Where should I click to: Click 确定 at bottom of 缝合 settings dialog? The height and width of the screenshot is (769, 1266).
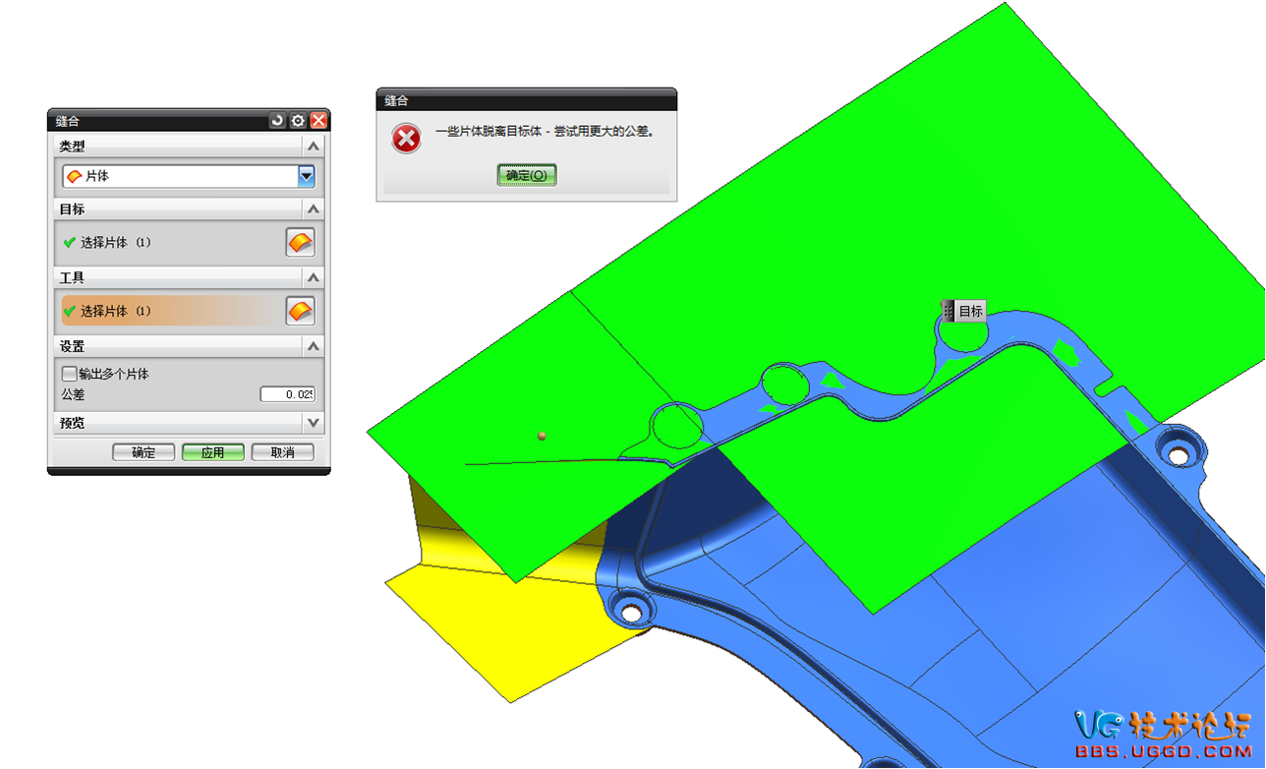144,452
